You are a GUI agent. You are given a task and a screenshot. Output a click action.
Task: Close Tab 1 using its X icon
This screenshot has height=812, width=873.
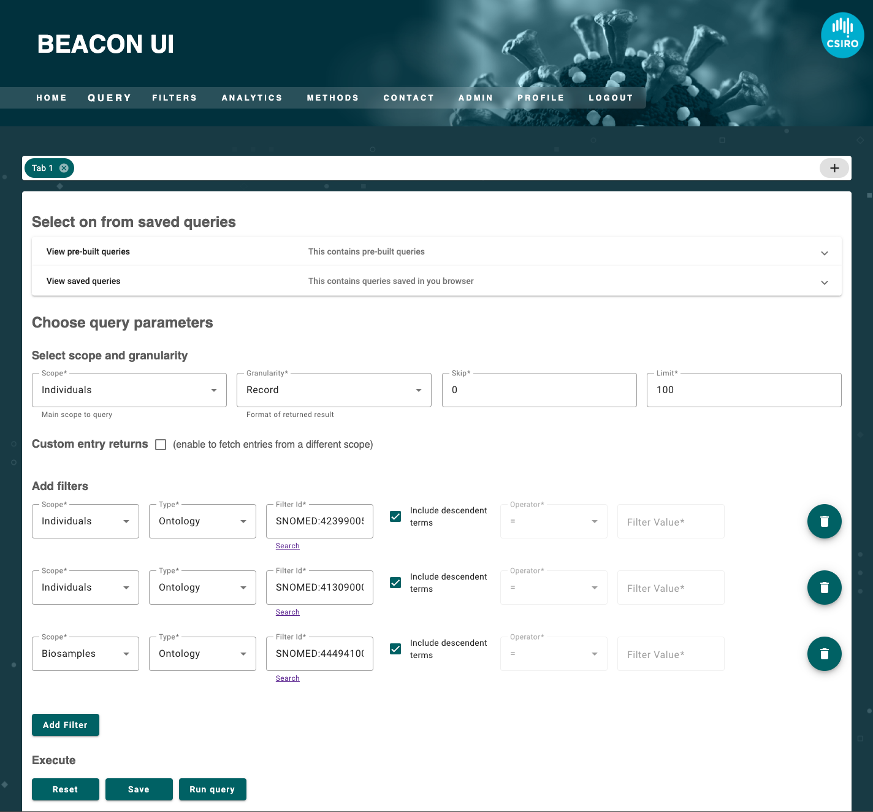pos(64,168)
